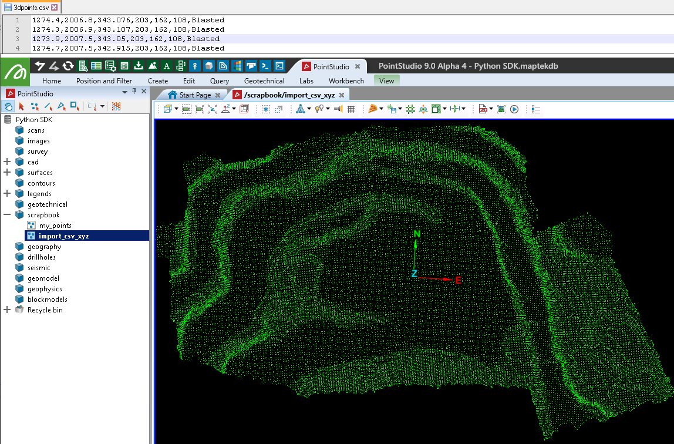Open the Create ribbon tab
Screen dimensions: 674x444
[158, 81]
